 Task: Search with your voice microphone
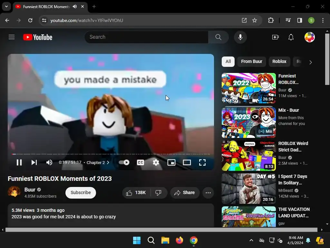(240, 37)
